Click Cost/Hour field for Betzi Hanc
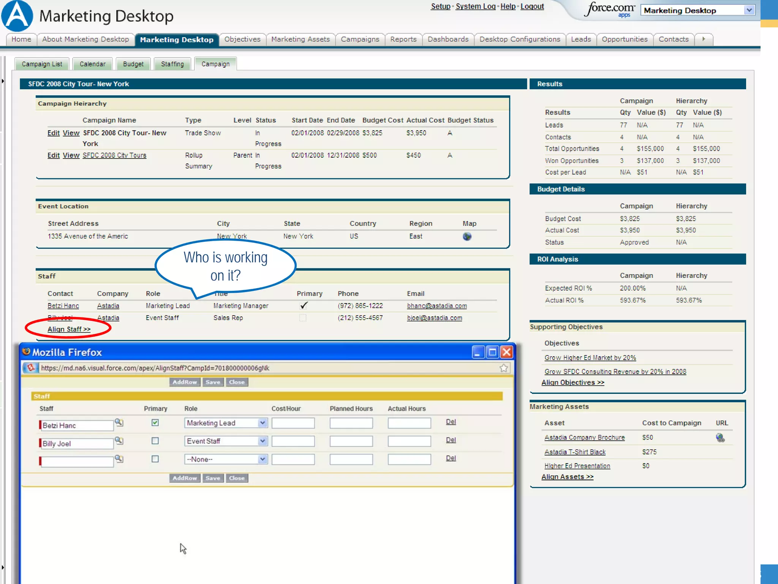The height and width of the screenshot is (584, 778). click(293, 423)
